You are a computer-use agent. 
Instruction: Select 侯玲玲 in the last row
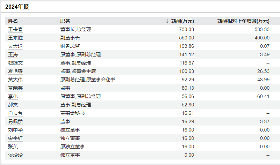(15, 155)
